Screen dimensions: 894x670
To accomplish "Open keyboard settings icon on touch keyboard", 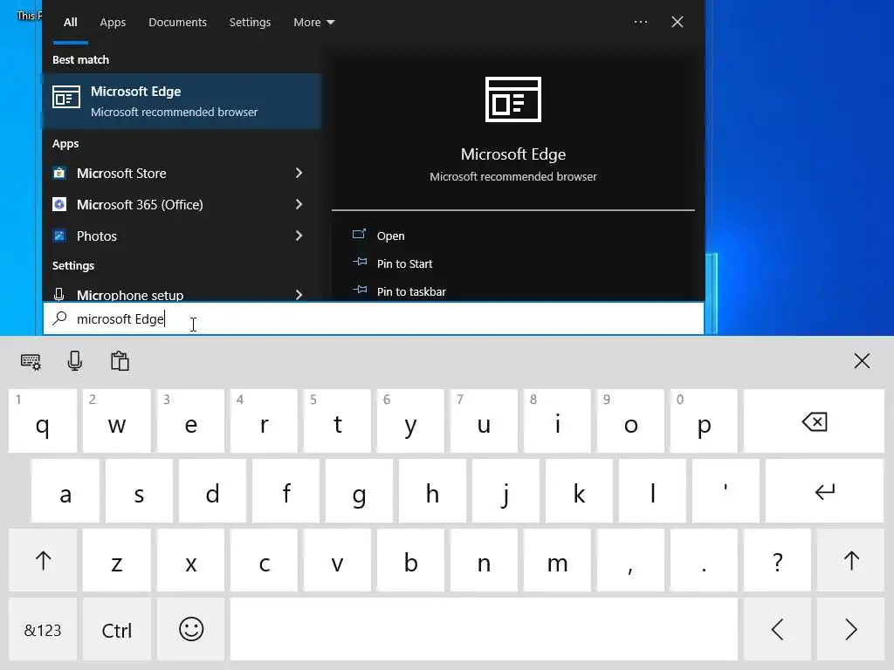I will [x=31, y=361].
